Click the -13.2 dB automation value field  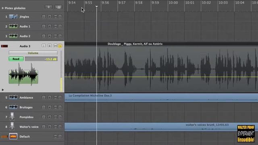pyautogui.click(x=41, y=59)
